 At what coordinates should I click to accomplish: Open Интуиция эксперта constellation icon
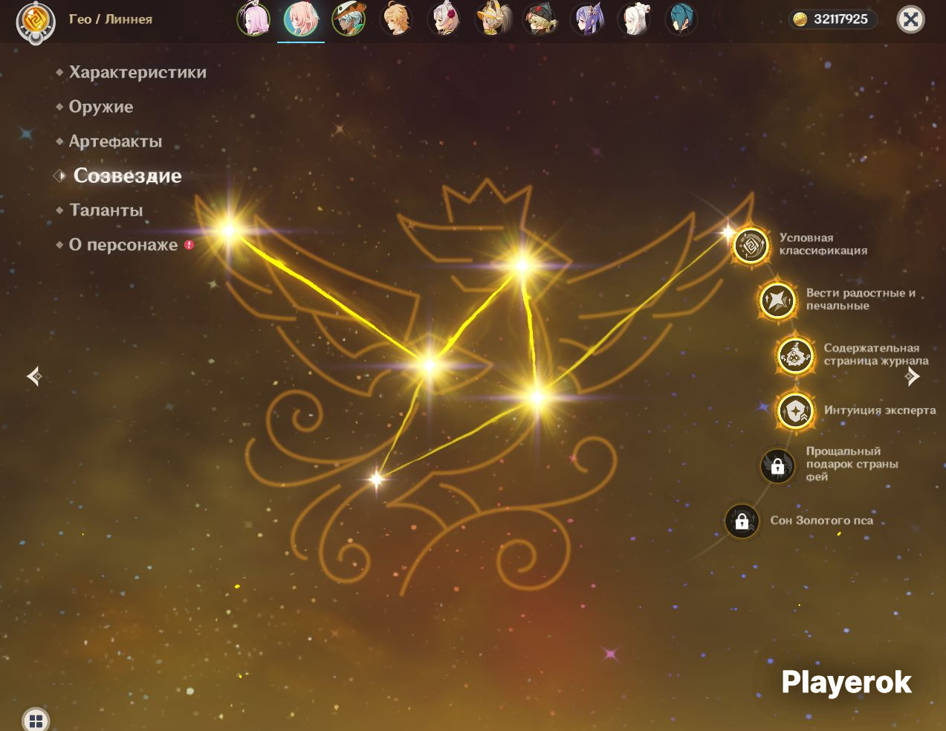pyautogui.click(x=795, y=410)
